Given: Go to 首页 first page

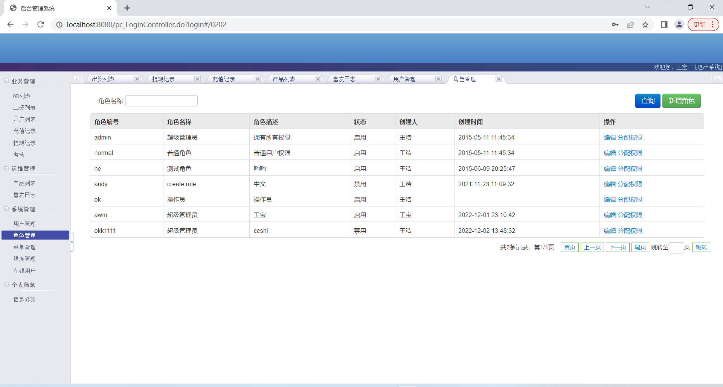Looking at the screenshot, I should tap(570, 247).
